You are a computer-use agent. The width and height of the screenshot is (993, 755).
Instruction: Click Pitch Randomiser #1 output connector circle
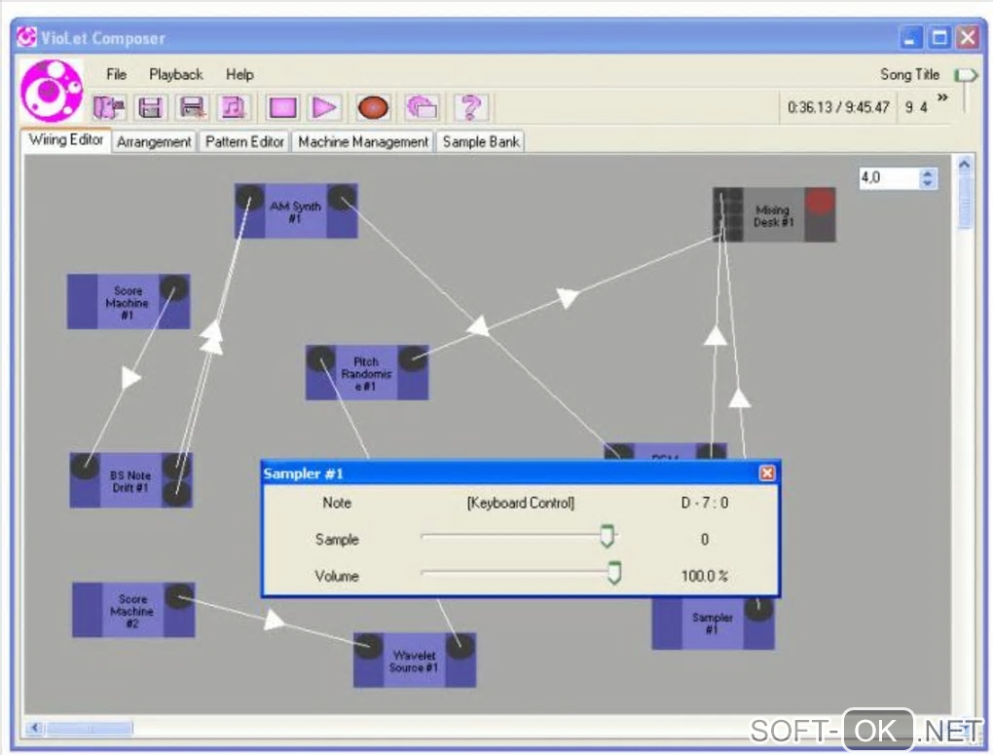pyautogui.click(x=413, y=359)
